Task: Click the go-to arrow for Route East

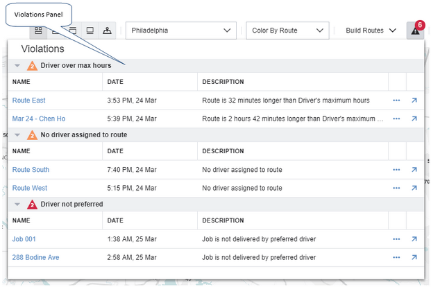Action: 414,101
